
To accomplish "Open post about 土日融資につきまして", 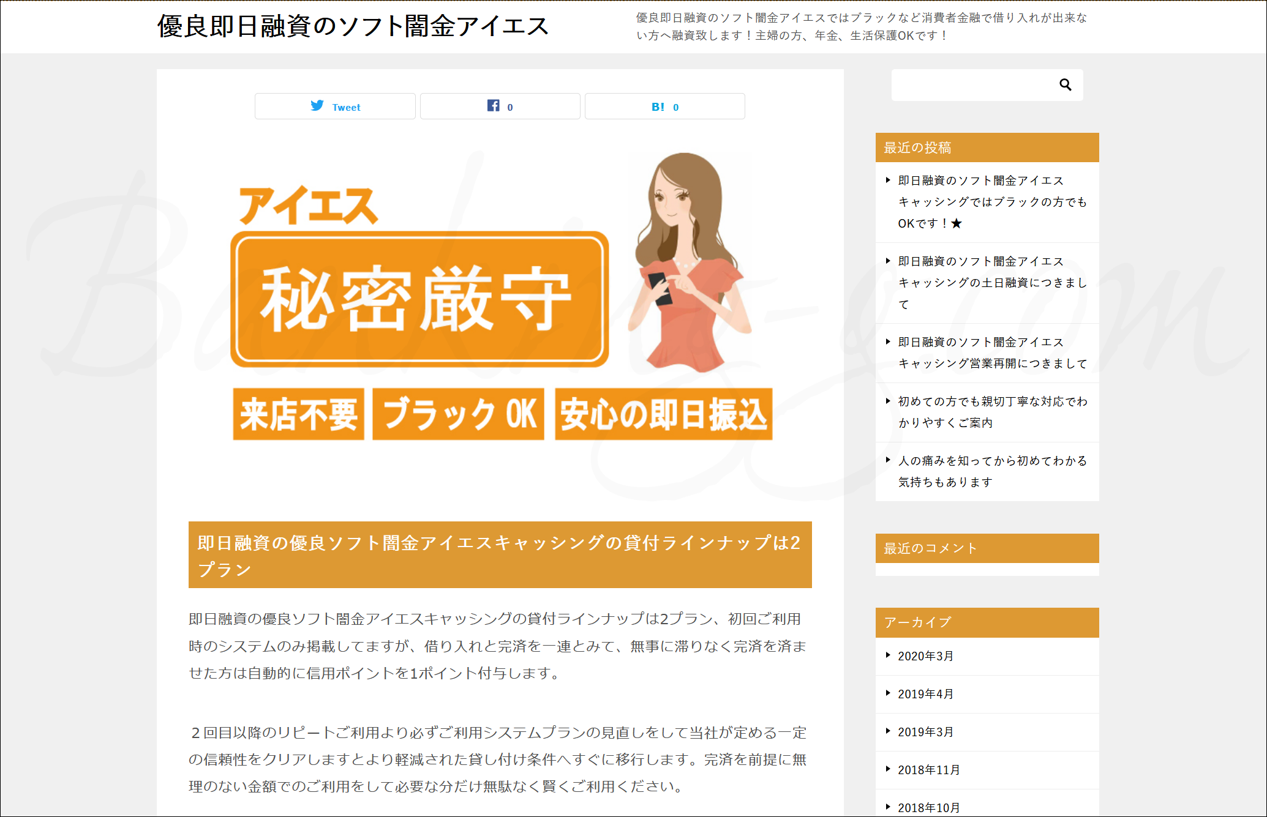I will (991, 283).
